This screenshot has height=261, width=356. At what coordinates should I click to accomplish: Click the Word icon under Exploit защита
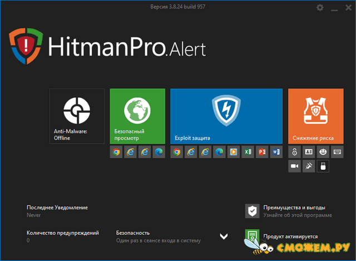click(276, 152)
